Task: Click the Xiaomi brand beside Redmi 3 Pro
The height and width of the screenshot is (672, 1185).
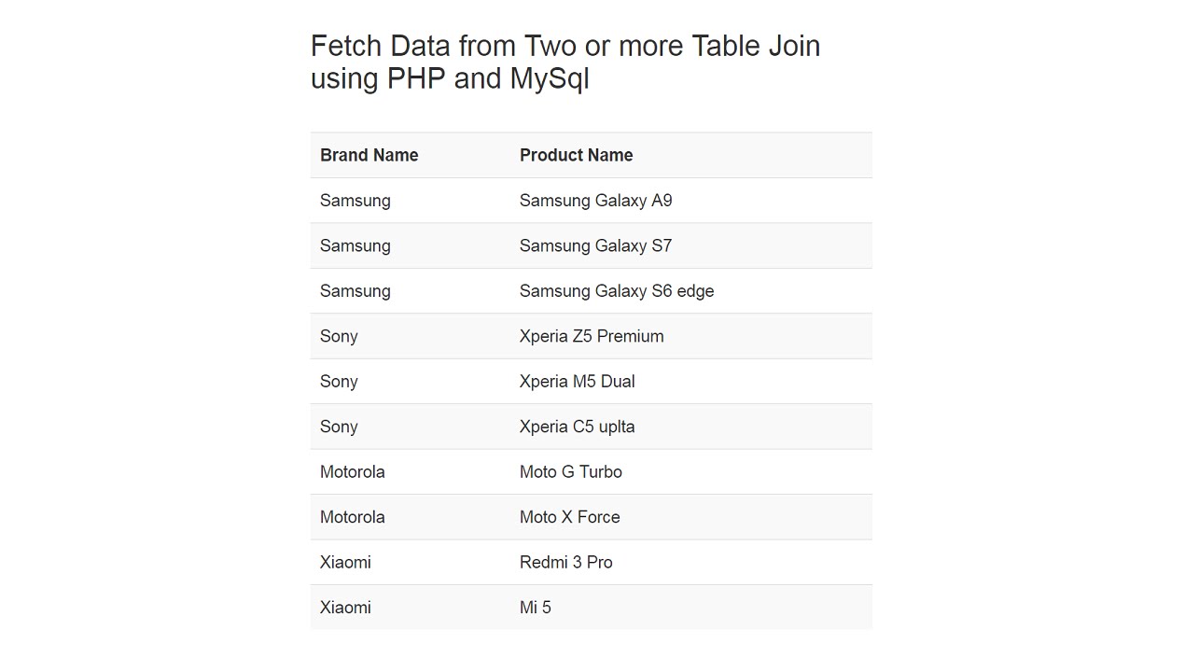Action: (x=345, y=562)
